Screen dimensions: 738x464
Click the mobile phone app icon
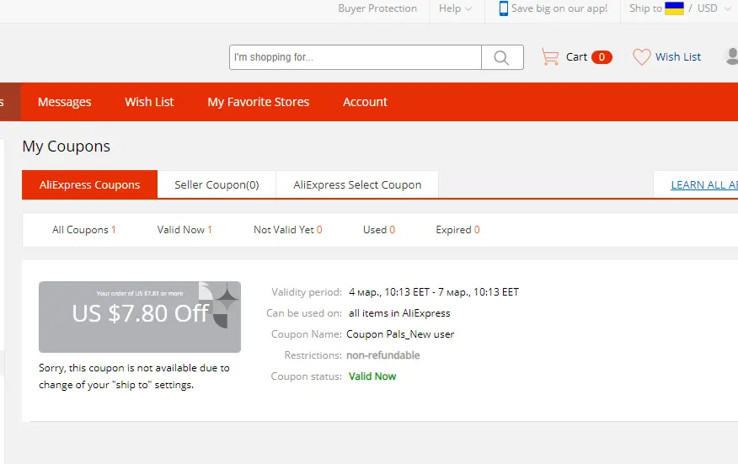[x=504, y=8]
